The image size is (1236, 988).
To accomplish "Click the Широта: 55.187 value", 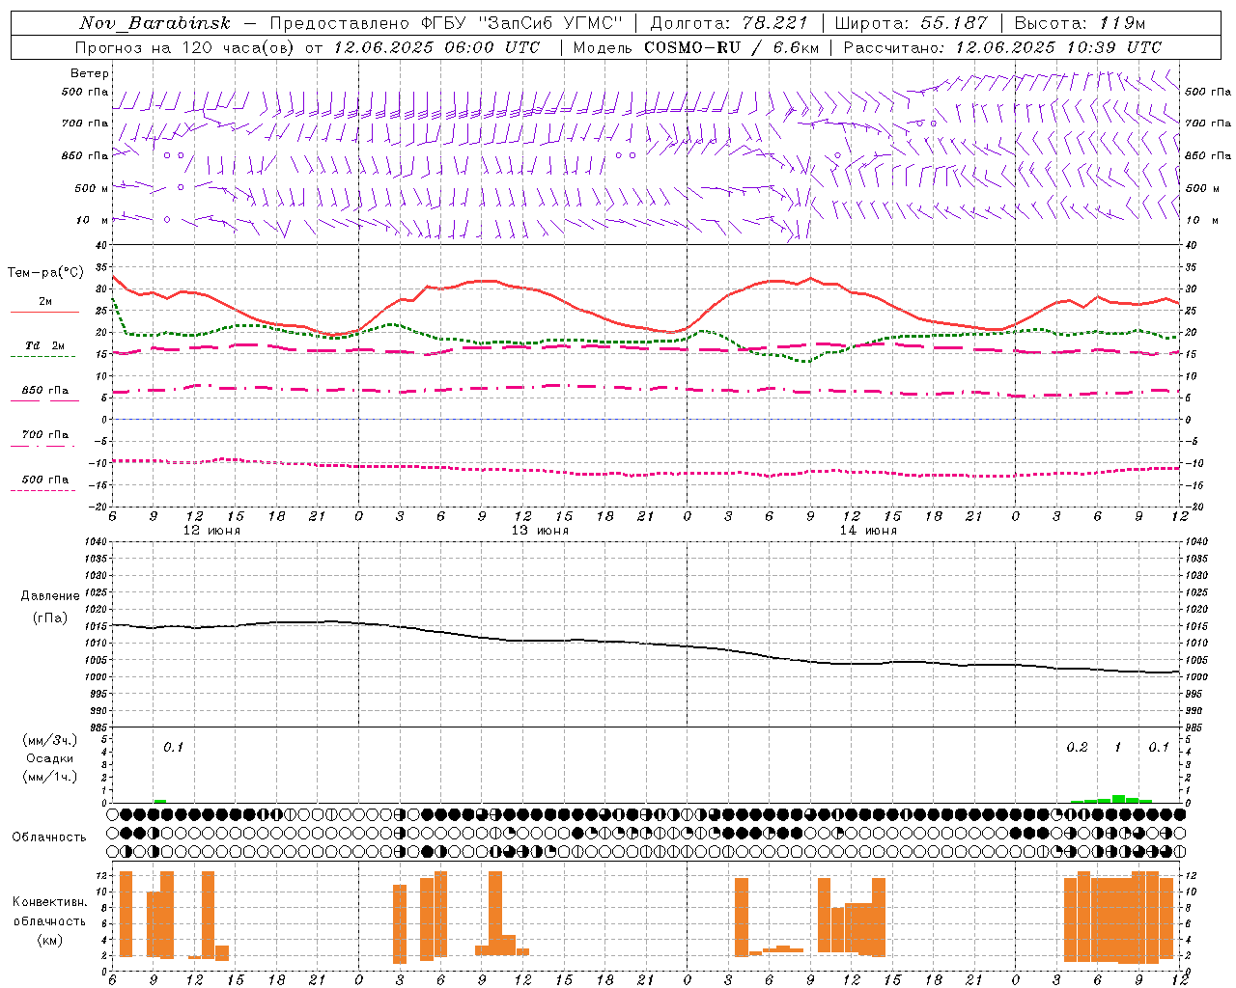I will pyautogui.click(x=911, y=23).
